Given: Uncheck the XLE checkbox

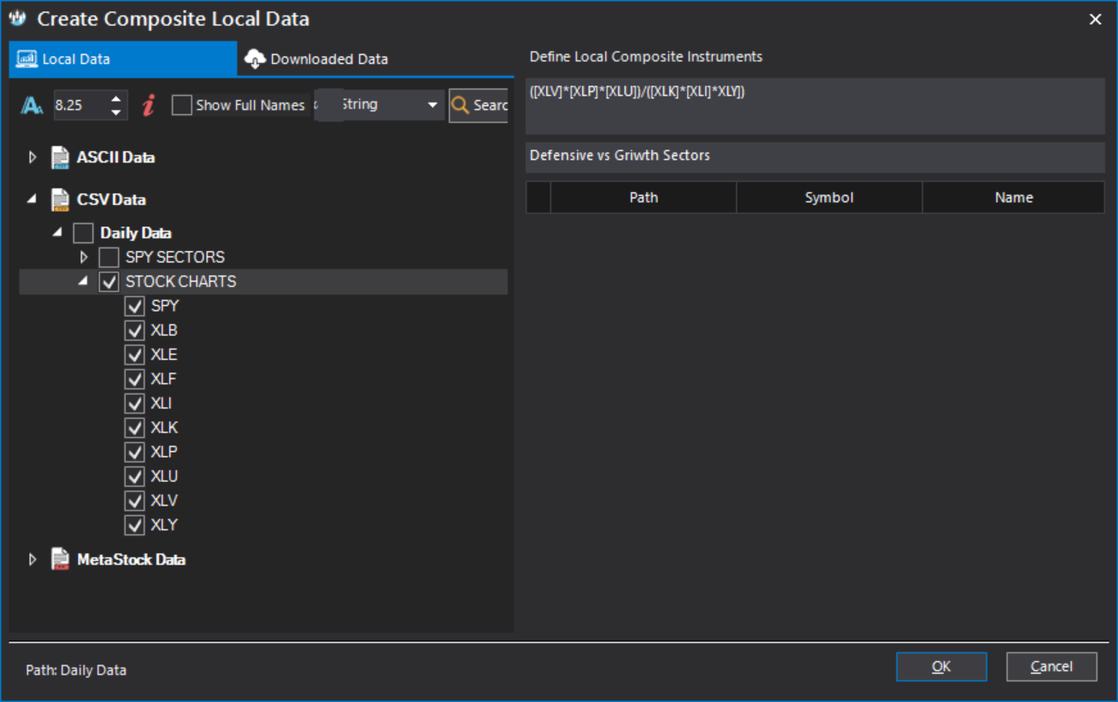Looking at the screenshot, I should 134,354.
